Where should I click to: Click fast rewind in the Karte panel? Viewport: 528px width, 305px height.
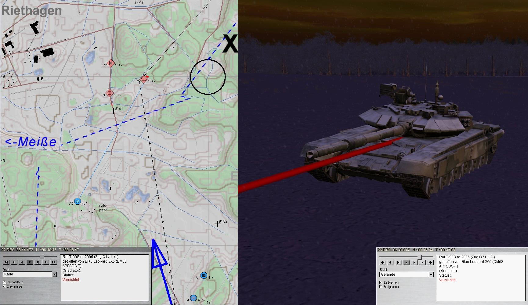6,262
